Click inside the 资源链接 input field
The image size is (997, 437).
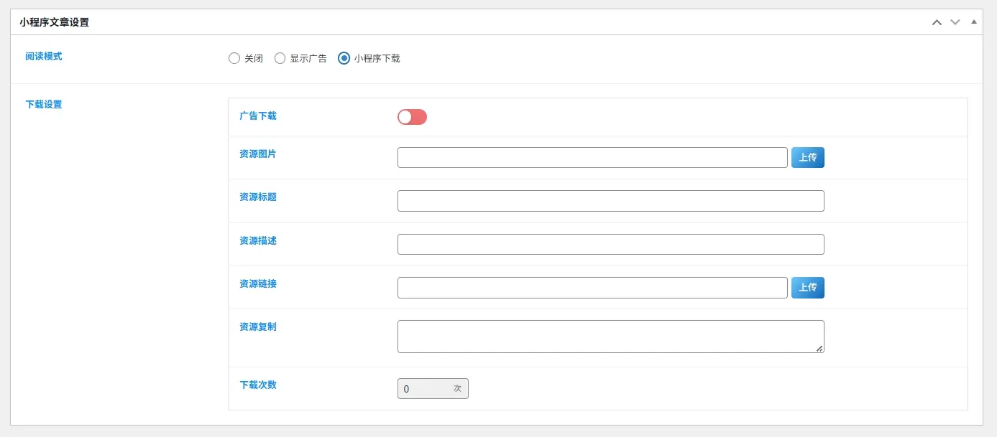pos(592,286)
